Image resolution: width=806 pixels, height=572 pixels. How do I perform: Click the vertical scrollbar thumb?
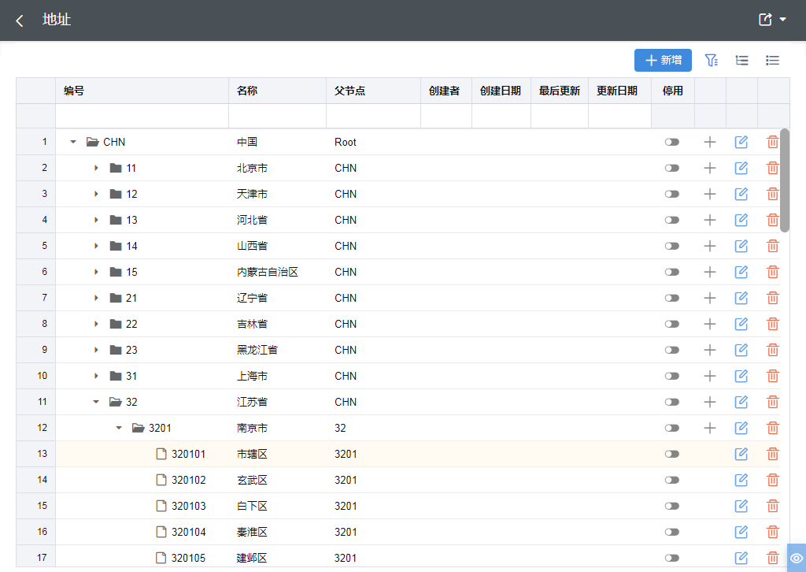[785, 180]
